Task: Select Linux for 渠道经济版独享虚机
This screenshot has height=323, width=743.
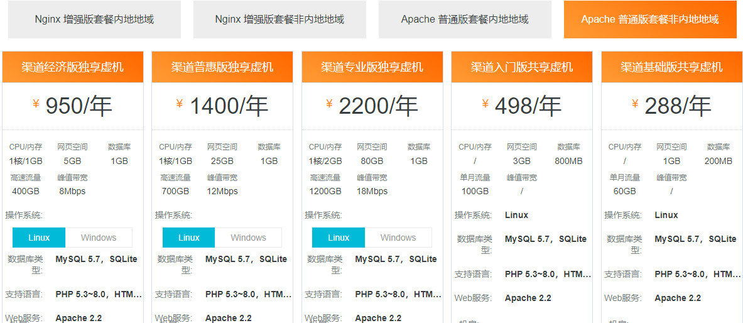Action: 39,238
